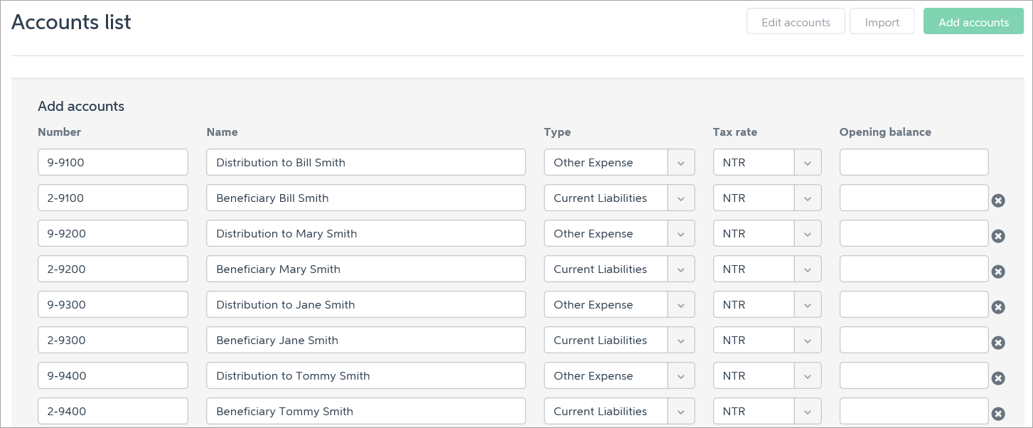Image resolution: width=1033 pixels, height=428 pixels.
Task: Delete the Beneficiary Tommy Smith row
Action: pos(998,414)
